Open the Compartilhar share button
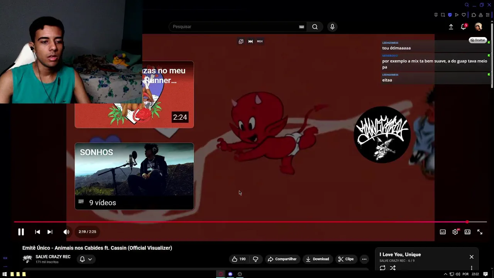 click(282, 259)
